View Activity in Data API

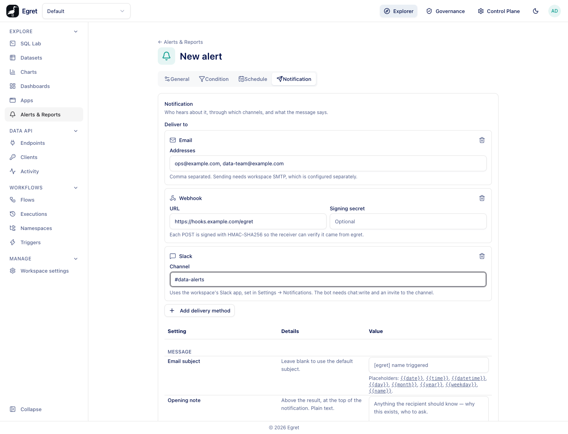[44, 171]
